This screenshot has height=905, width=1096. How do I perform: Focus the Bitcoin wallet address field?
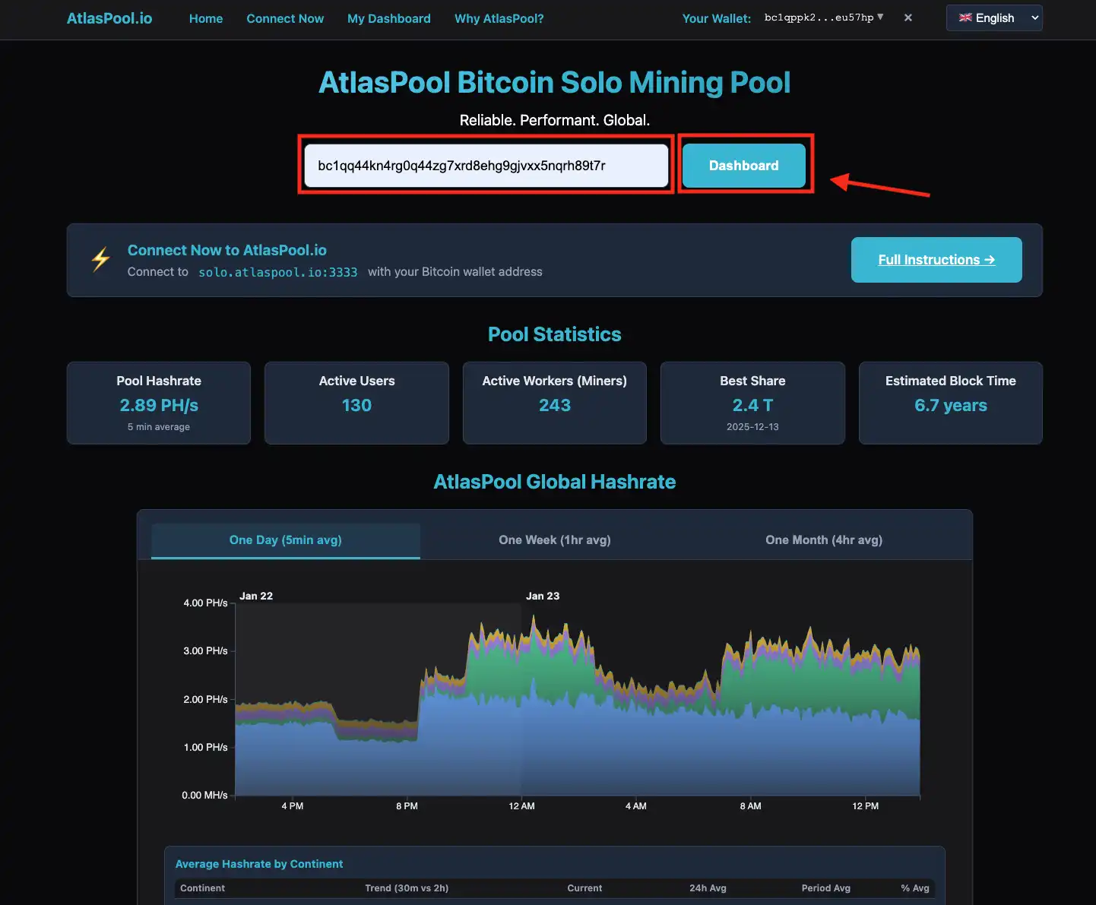486,166
